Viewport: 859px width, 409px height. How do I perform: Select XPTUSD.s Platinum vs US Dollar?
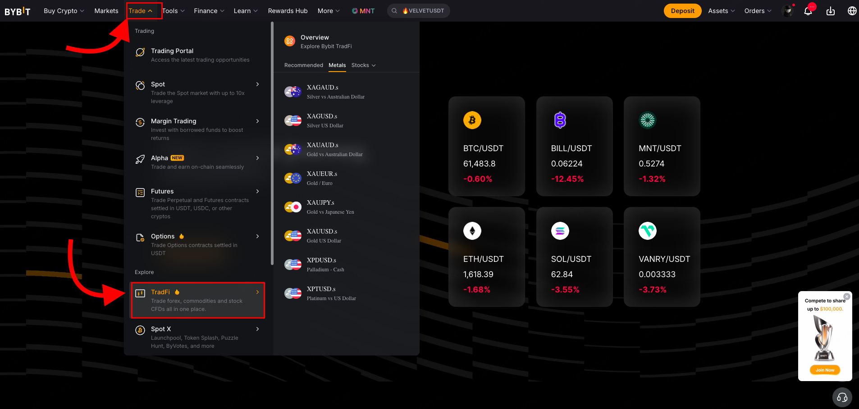coord(346,293)
